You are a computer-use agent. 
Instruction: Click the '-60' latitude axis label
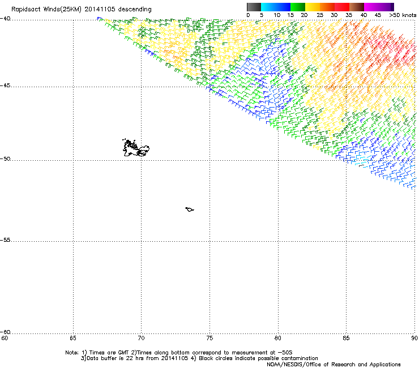coord(5,332)
